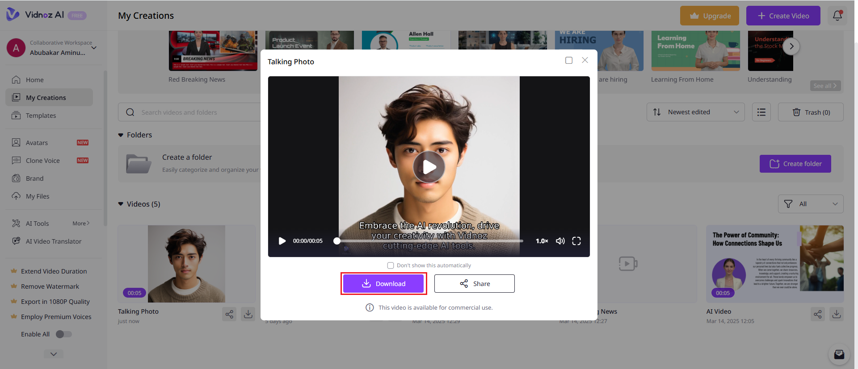858x369 pixels.
Task: Open the Understanding template thumbnail
Action: (x=770, y=51)
